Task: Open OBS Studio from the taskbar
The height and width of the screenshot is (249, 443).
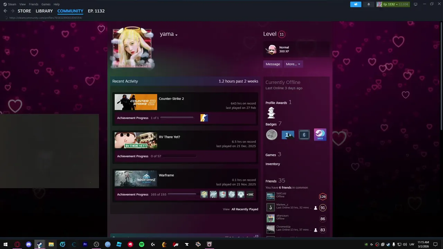Action: coord(96,245)
